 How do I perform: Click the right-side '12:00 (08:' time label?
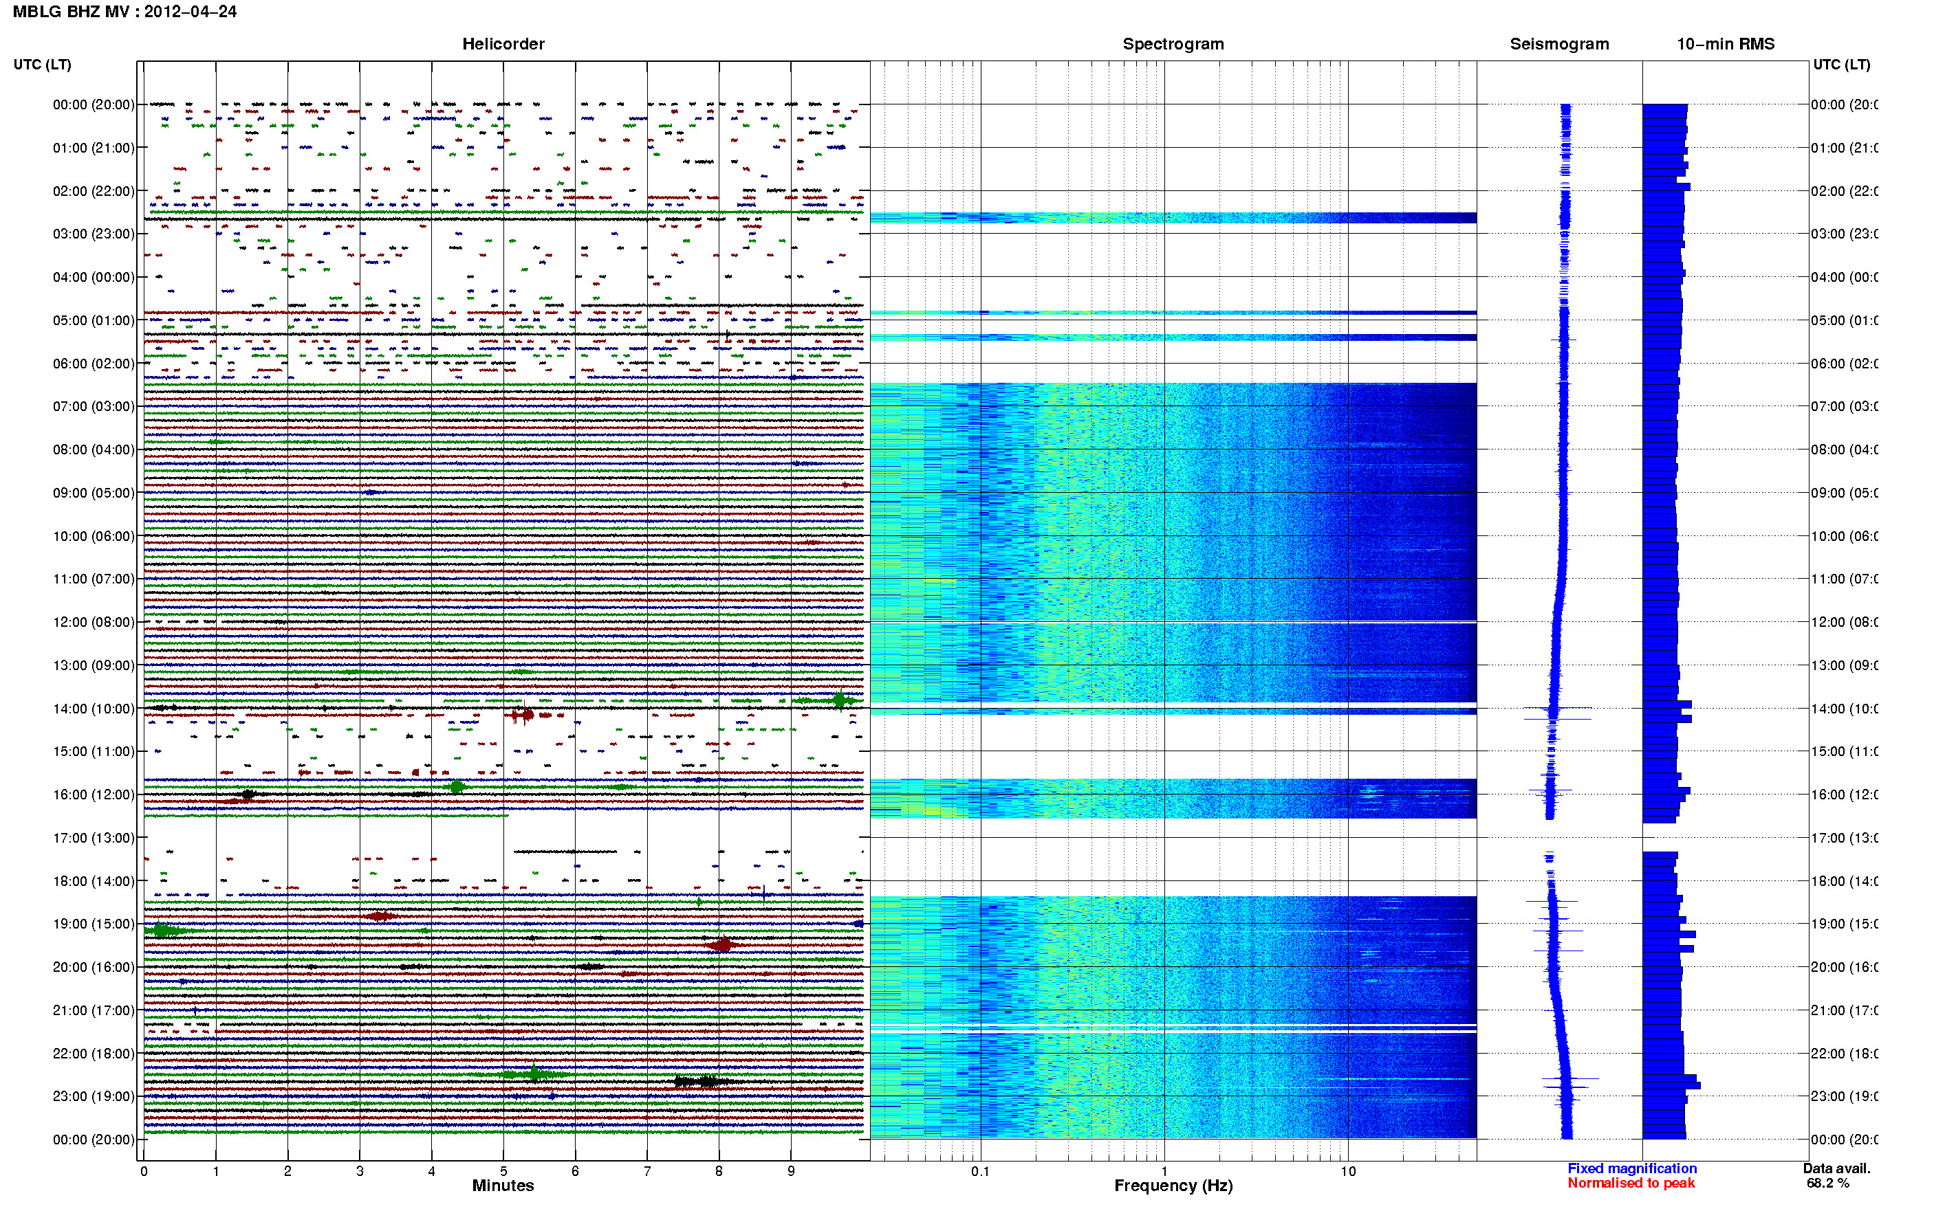(1845, 621)
